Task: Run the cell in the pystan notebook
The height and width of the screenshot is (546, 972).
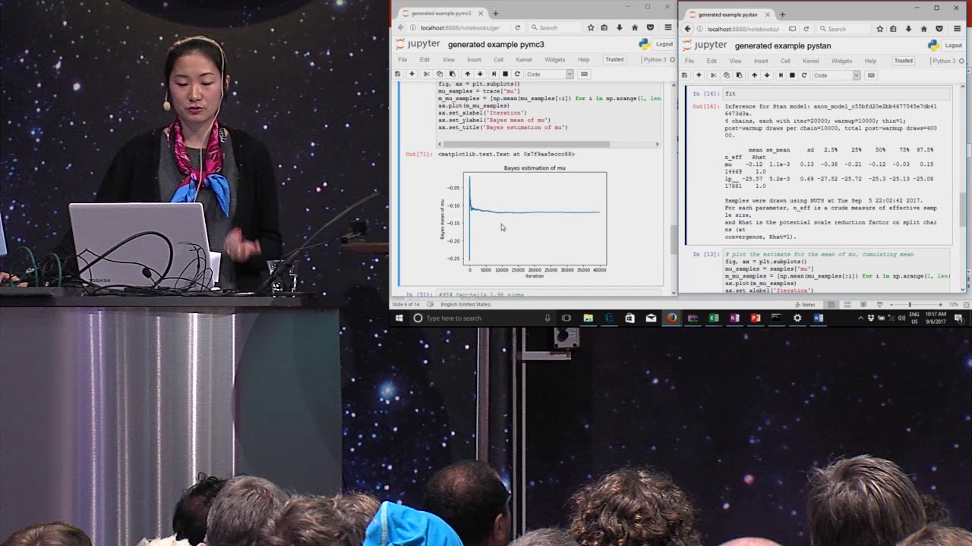Action: (x=781, y=75)
